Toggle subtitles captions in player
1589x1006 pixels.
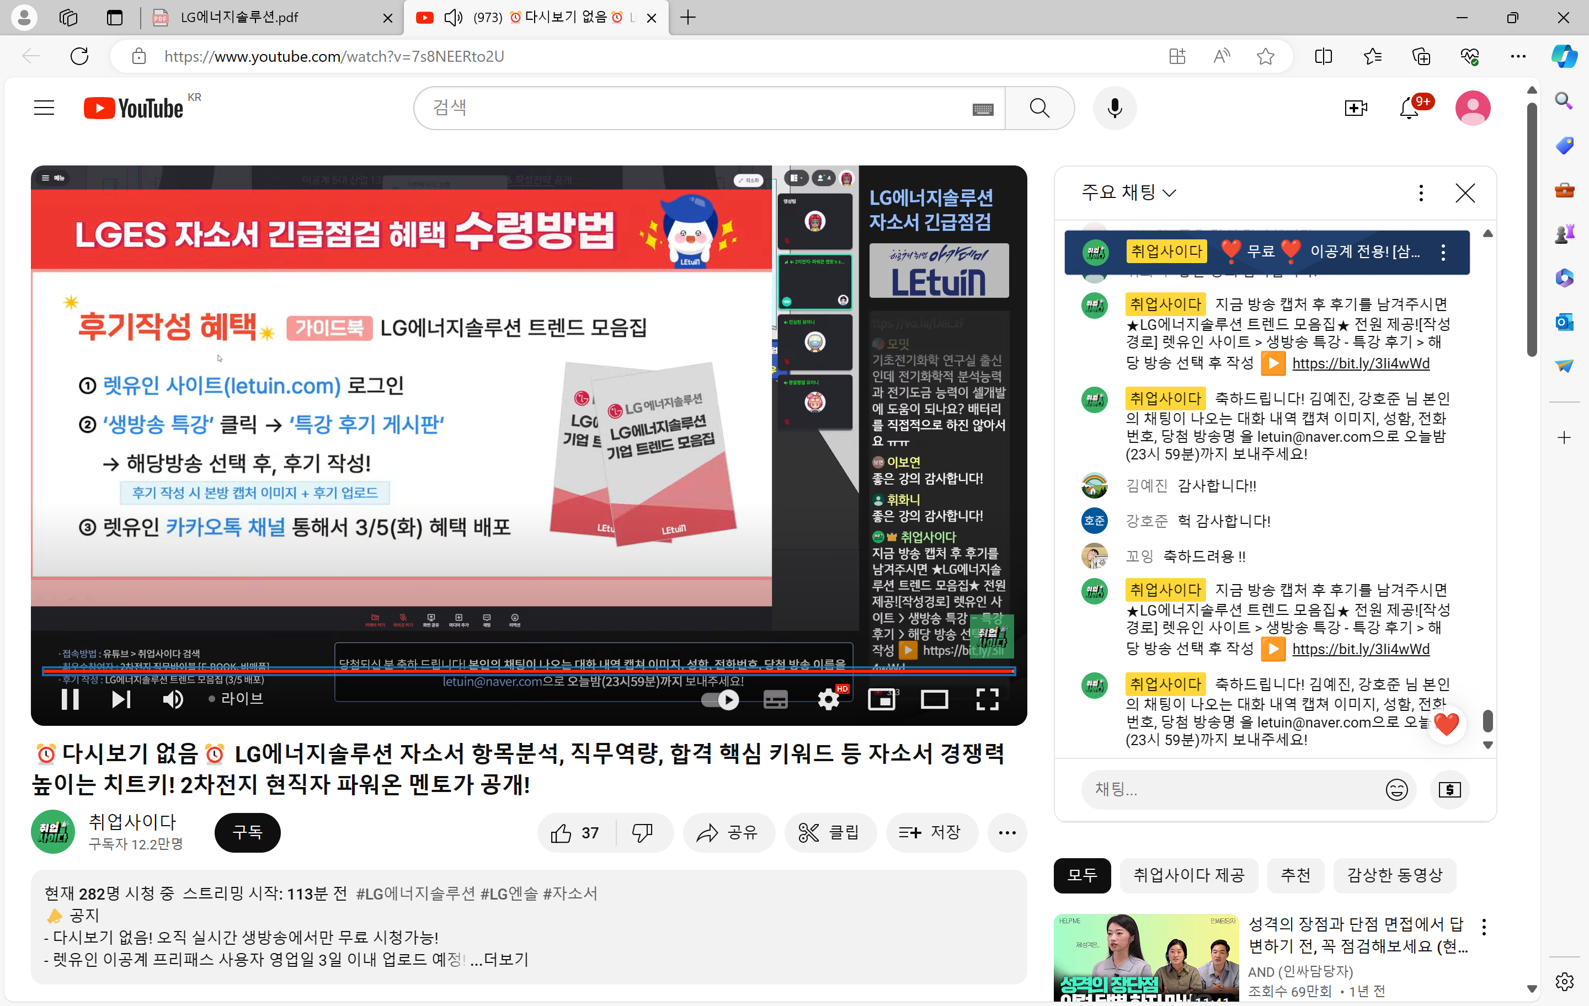(x=775, y=699)
